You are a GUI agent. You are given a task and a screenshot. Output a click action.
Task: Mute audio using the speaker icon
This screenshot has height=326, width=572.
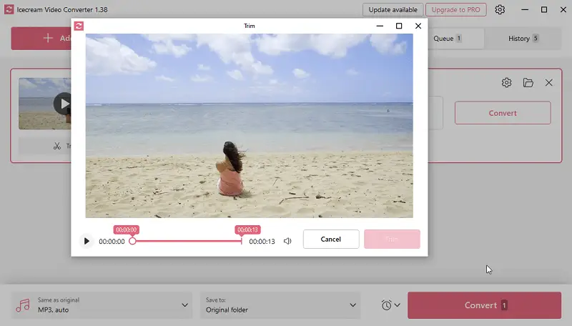(x=287, y=241)
